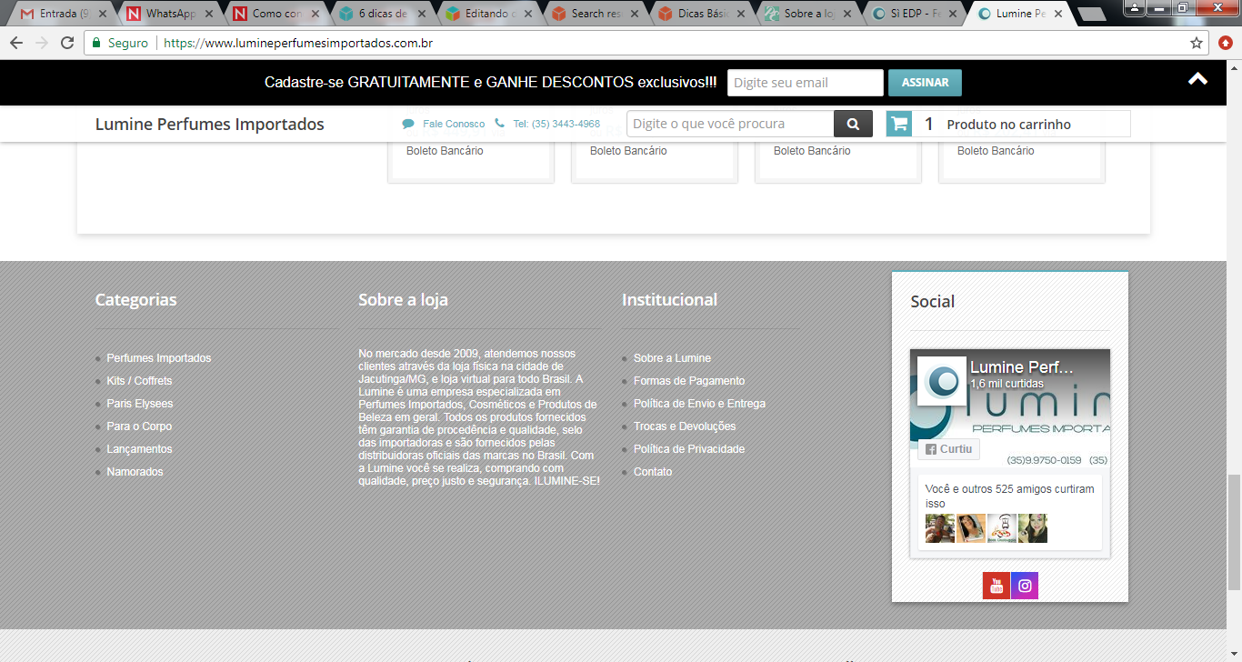
Task: Open Sobre a Lumine link
Action: (x=673, y=358)
